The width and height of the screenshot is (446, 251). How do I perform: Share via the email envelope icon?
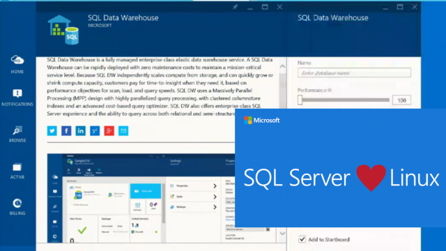point(123,131)
